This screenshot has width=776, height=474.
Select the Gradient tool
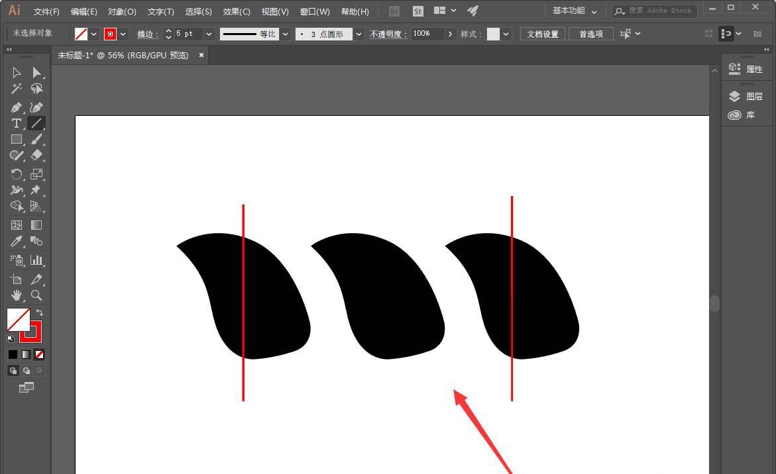36,225
